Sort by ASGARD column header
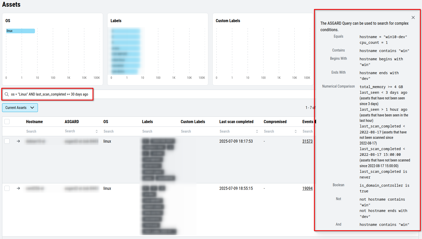 (x=72, y=122)
